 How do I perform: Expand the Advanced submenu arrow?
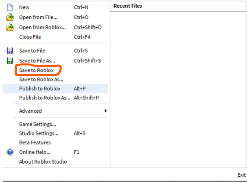click(105, 111)
